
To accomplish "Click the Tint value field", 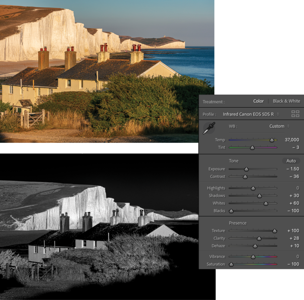I will coord(296,147).
